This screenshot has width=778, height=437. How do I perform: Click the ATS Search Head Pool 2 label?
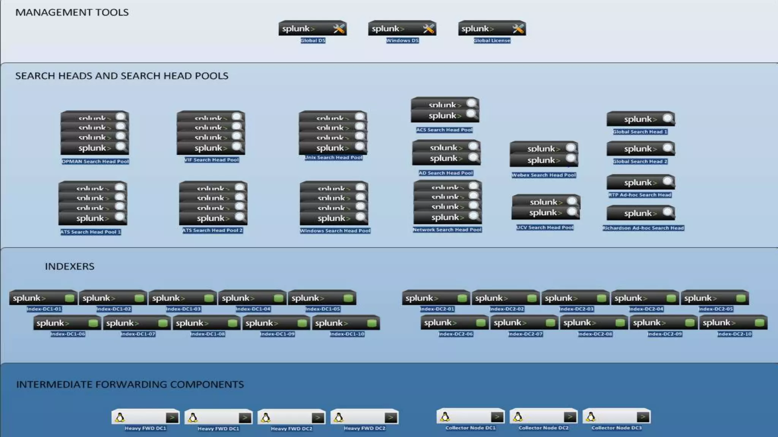[212, 230]
